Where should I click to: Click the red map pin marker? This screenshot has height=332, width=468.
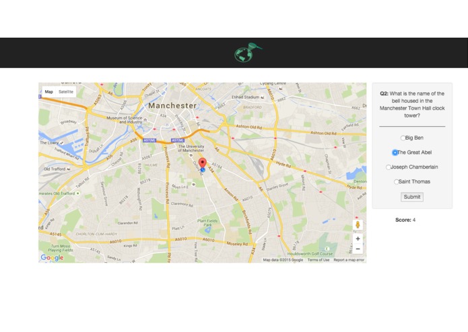click(203, 163)
